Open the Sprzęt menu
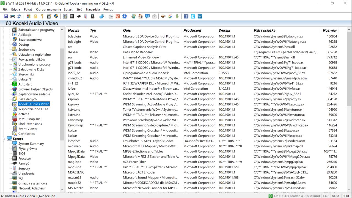The height and width of the screenshot is (198, 352). pyautogui.click(x=68, y=9)
